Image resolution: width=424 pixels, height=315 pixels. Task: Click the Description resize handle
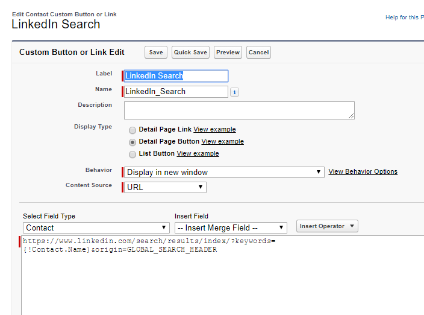[x=351, y=116]
